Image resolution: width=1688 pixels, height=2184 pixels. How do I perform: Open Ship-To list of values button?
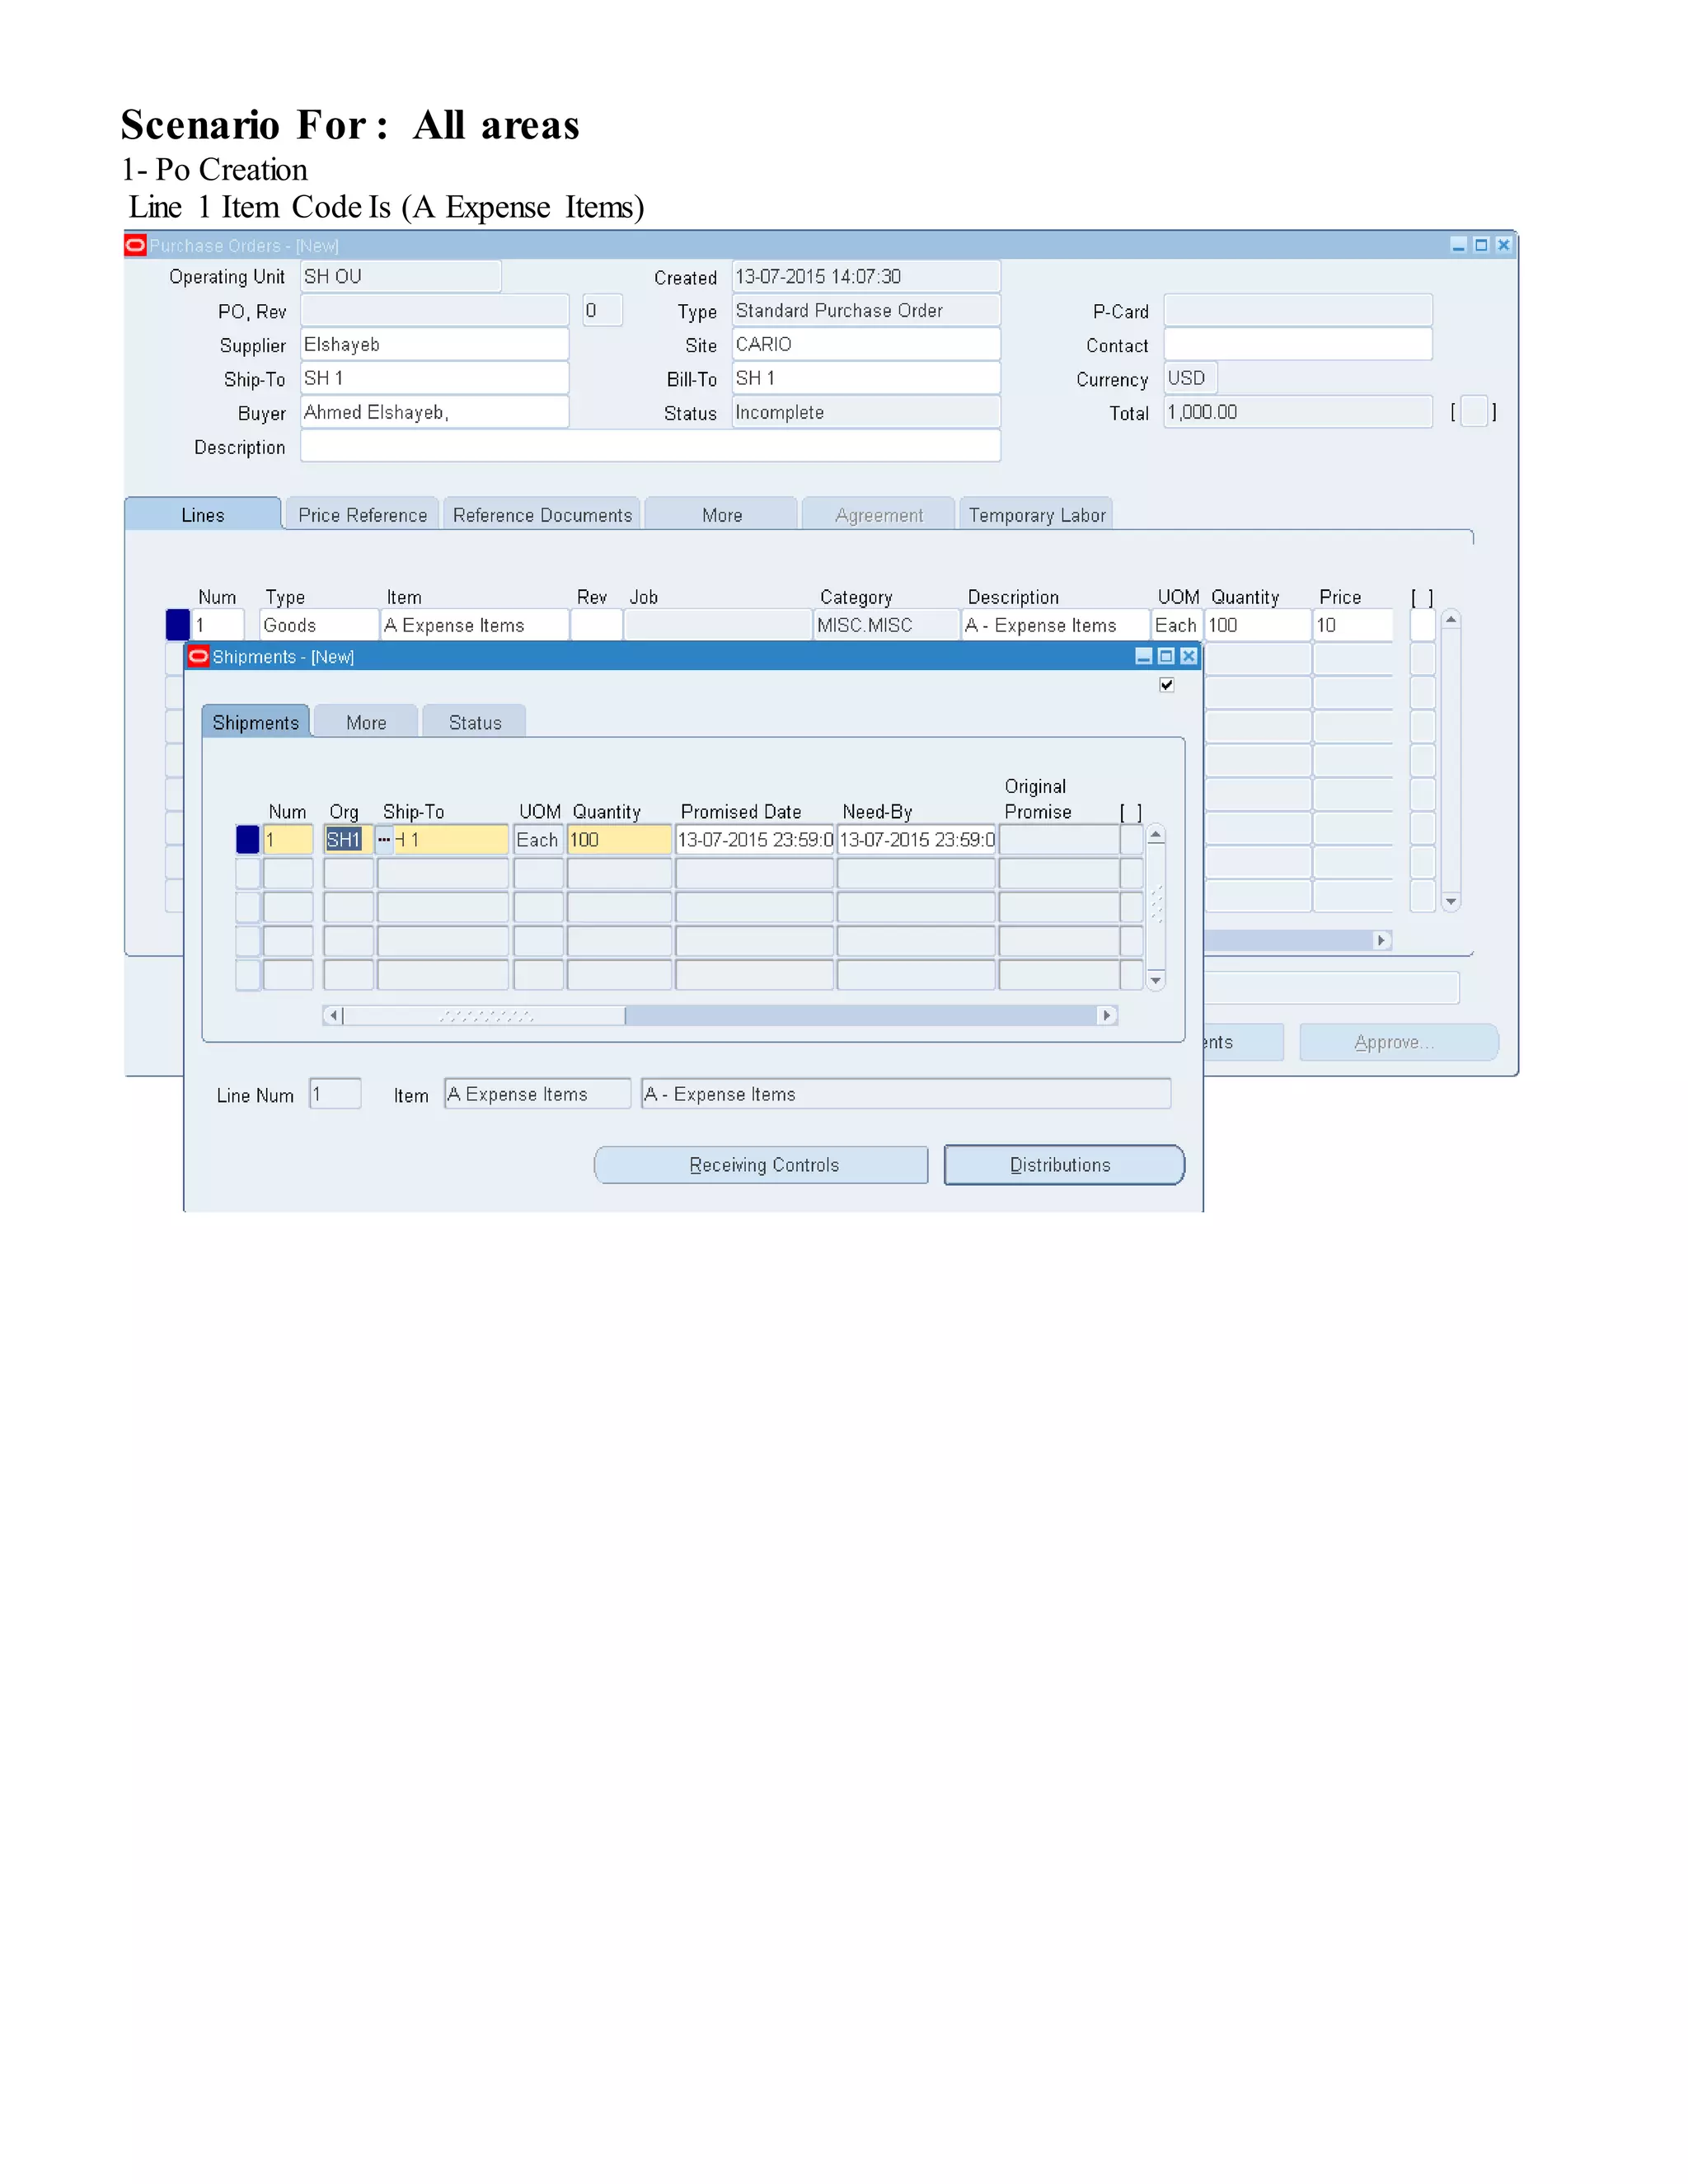[384, 840]
